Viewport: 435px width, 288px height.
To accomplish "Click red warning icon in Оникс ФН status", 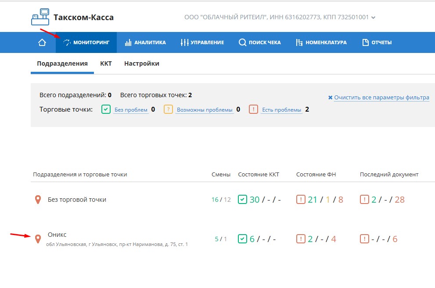I will tap(301, 239).
